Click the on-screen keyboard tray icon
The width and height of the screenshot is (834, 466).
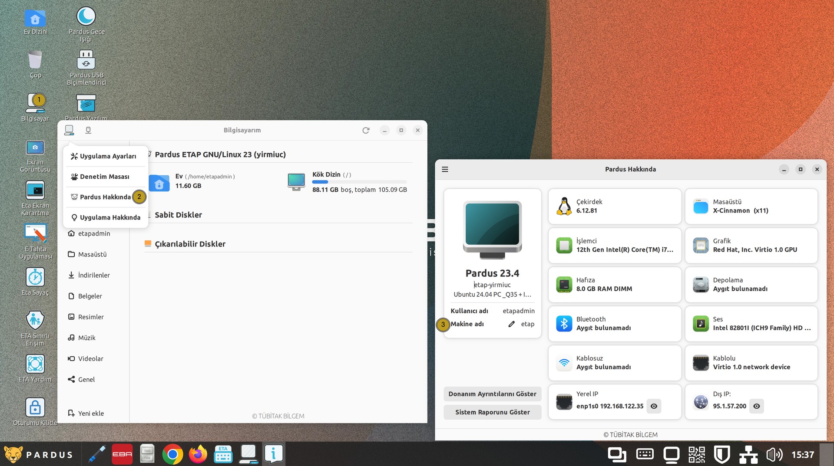(645, 454)
